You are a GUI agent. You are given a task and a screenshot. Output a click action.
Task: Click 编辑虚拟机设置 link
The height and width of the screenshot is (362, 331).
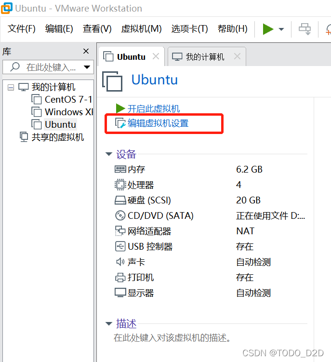tap(158, 123)
